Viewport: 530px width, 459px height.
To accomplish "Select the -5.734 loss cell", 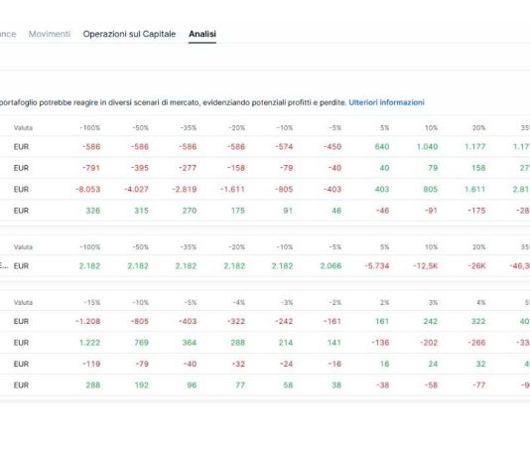I will coord(377,266).
